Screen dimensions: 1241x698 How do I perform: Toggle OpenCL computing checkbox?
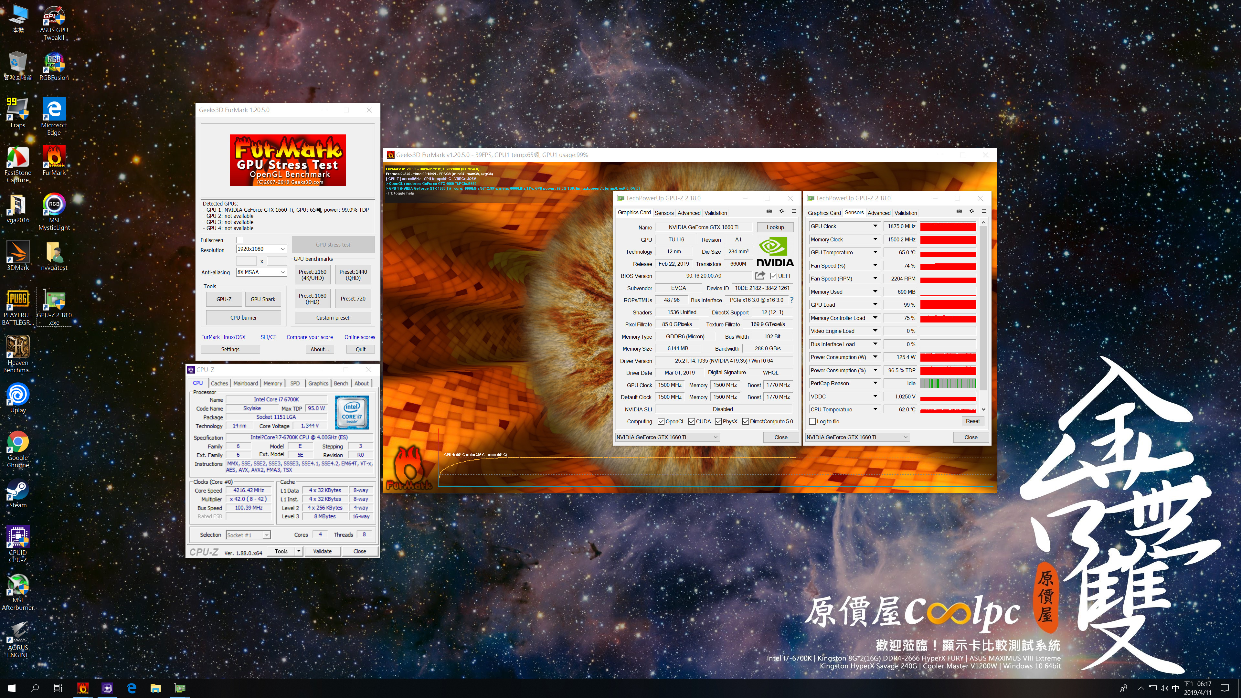pyautogui.click(x=661, y=421)
